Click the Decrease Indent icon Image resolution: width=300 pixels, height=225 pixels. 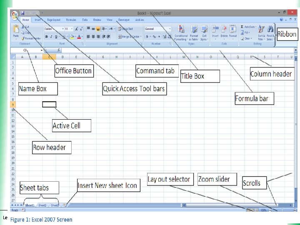click(x=103, y=36)
